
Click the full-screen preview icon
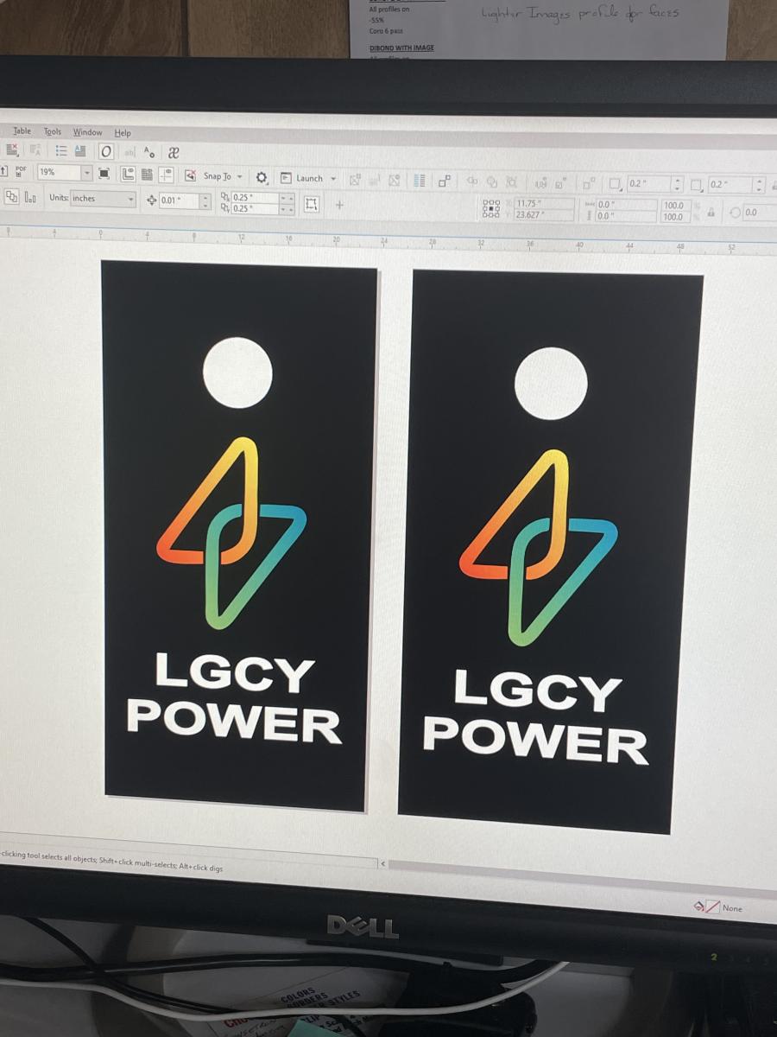(104, 174)
